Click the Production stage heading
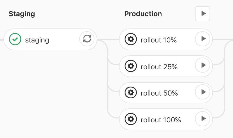The width and height of the screenshot is (233, 138). 143,14
